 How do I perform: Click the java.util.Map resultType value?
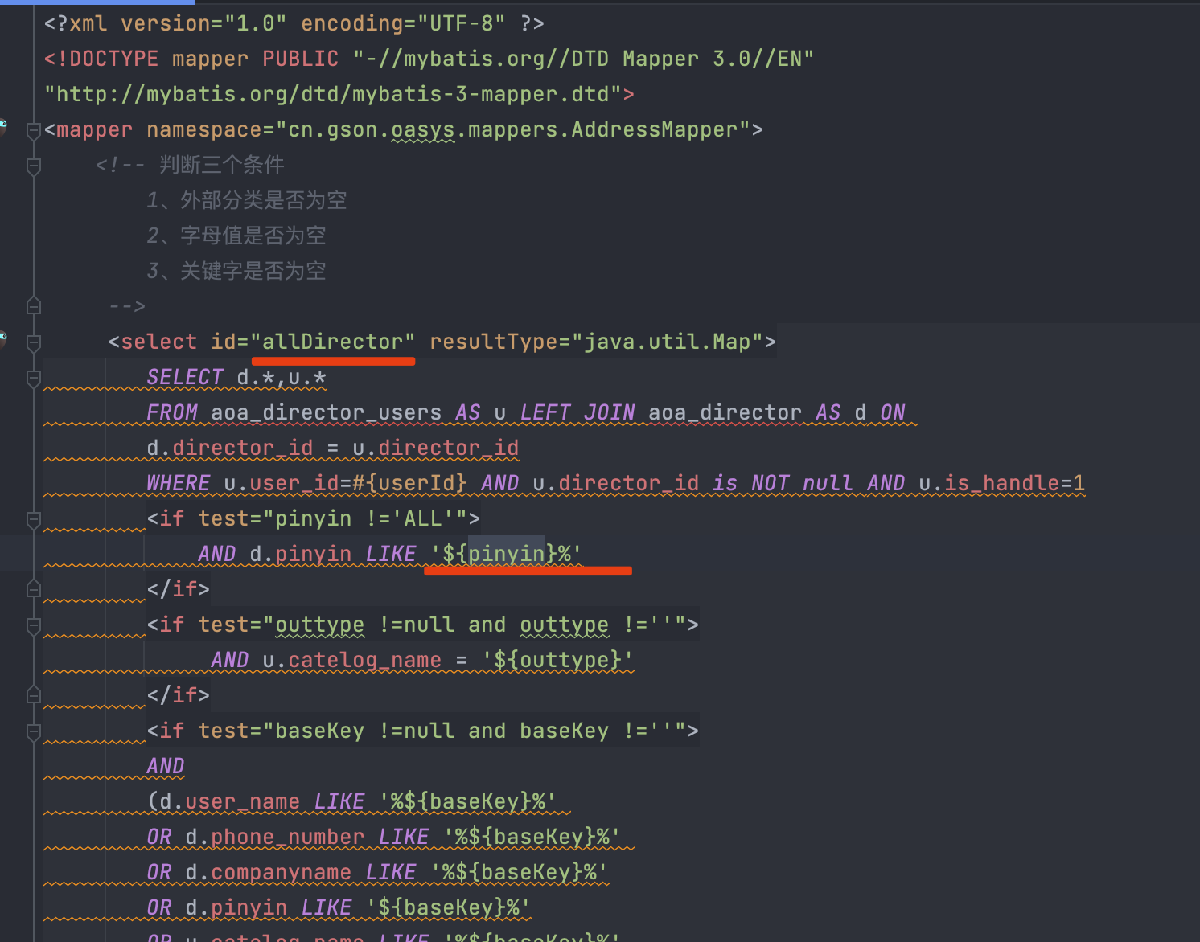click(x=667, y=342)
